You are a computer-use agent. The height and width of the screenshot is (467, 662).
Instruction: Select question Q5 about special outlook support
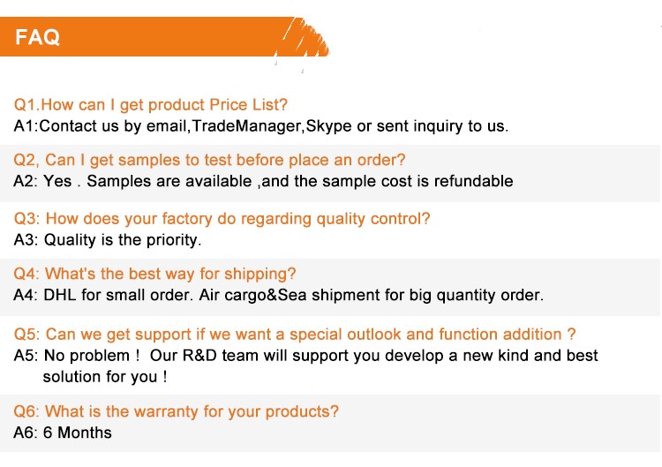click(x=295, y=335)
